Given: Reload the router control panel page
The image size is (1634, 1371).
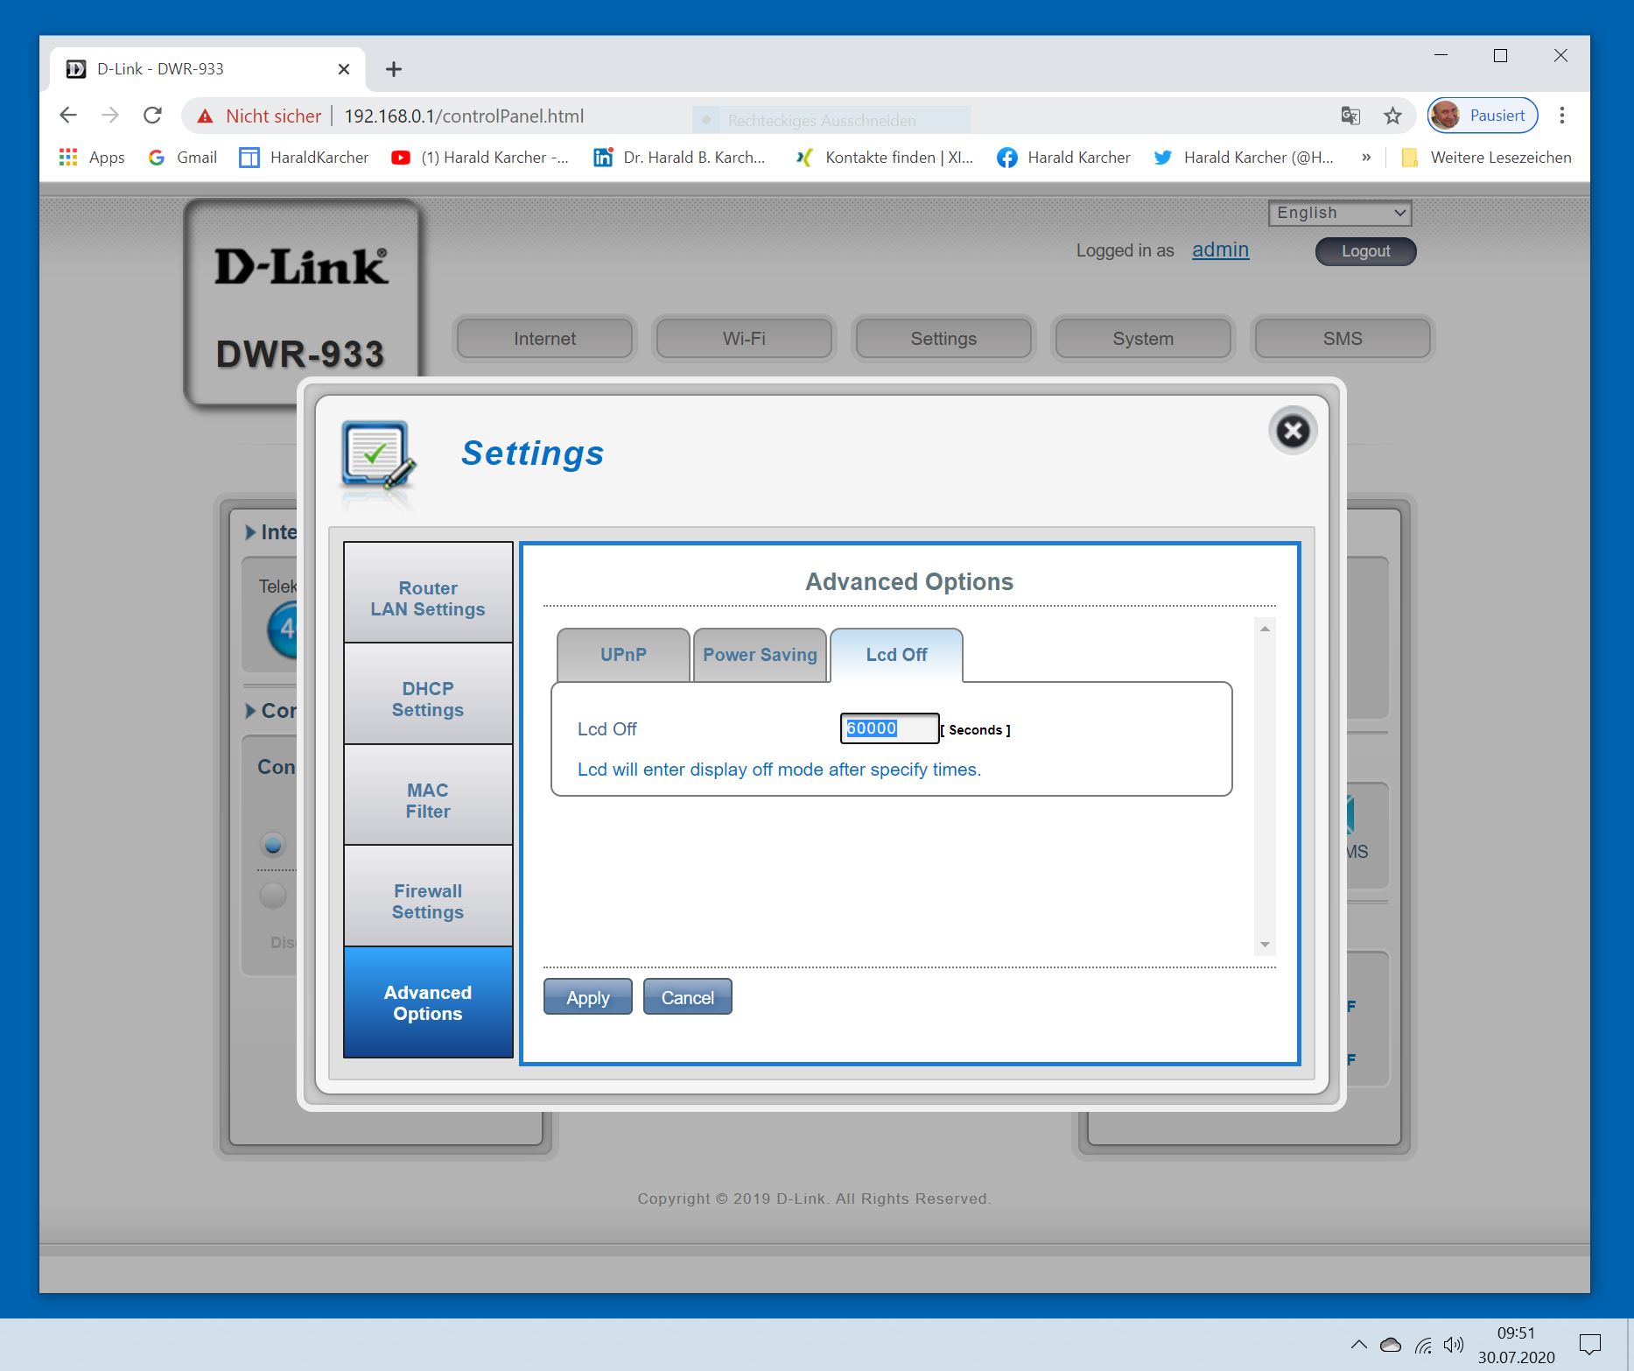Looking at the screenshot, I should (153, 116).
